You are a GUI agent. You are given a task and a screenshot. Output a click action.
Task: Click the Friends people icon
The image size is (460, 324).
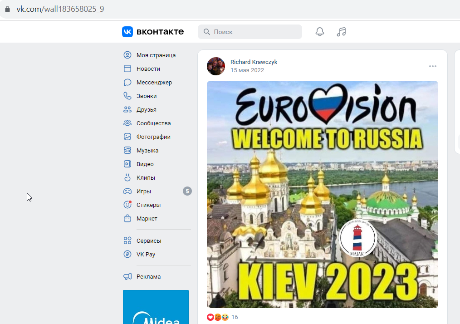point(127,109)
